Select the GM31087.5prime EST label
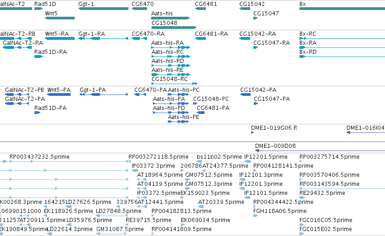Screen dimensions: 385x236 120,229
